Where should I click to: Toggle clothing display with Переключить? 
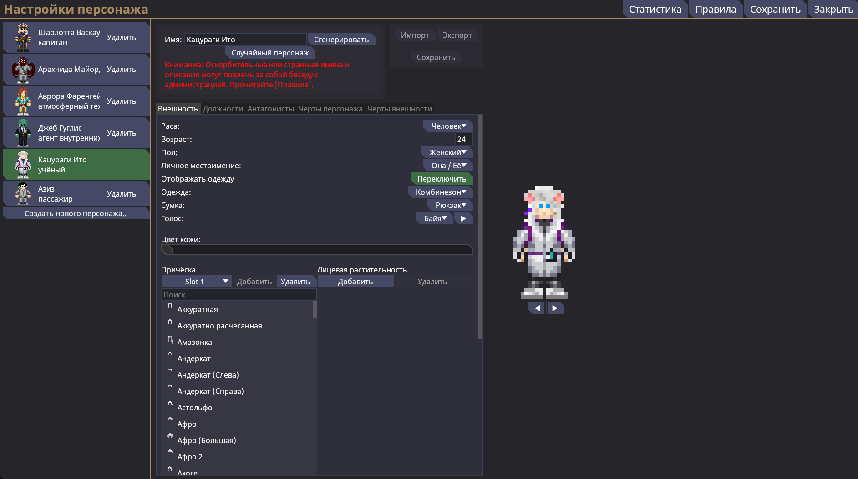point(441,179)
